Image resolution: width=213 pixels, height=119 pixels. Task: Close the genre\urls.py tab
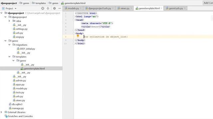(185, 8)
